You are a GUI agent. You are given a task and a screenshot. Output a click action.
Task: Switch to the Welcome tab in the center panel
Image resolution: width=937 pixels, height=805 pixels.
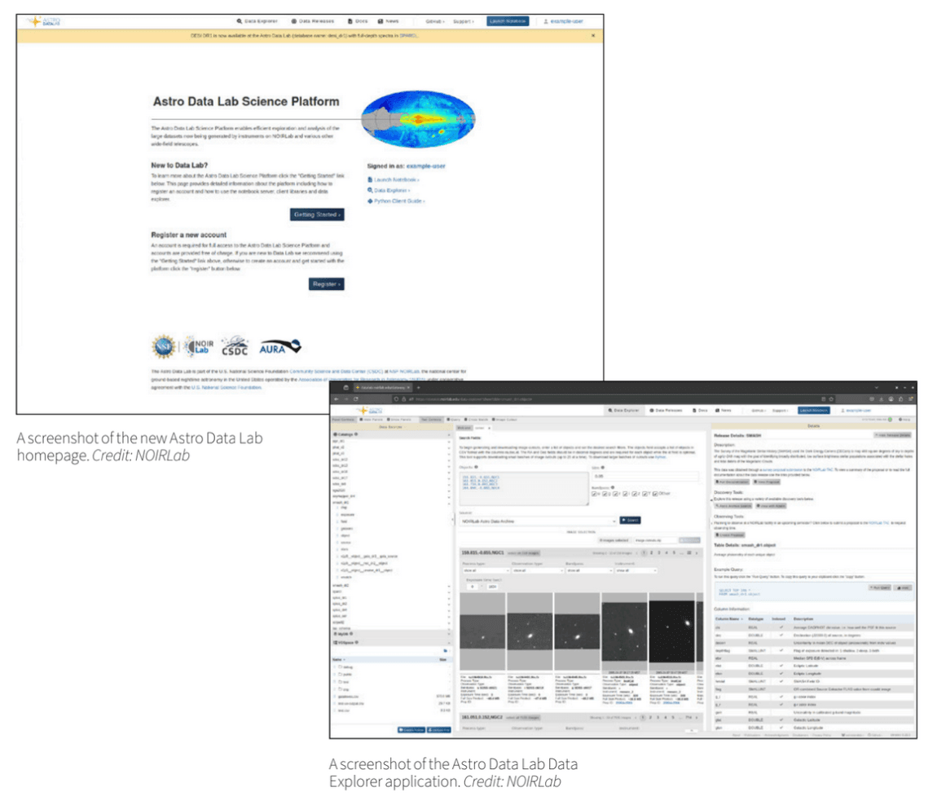[464, 428]
